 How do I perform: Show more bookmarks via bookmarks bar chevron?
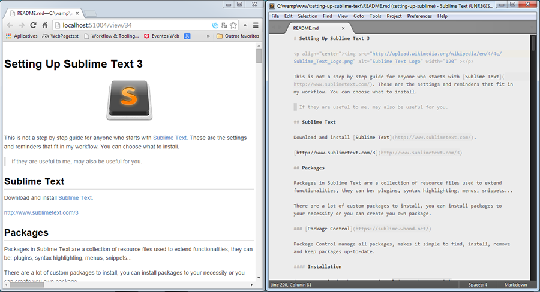coord(208,36)
